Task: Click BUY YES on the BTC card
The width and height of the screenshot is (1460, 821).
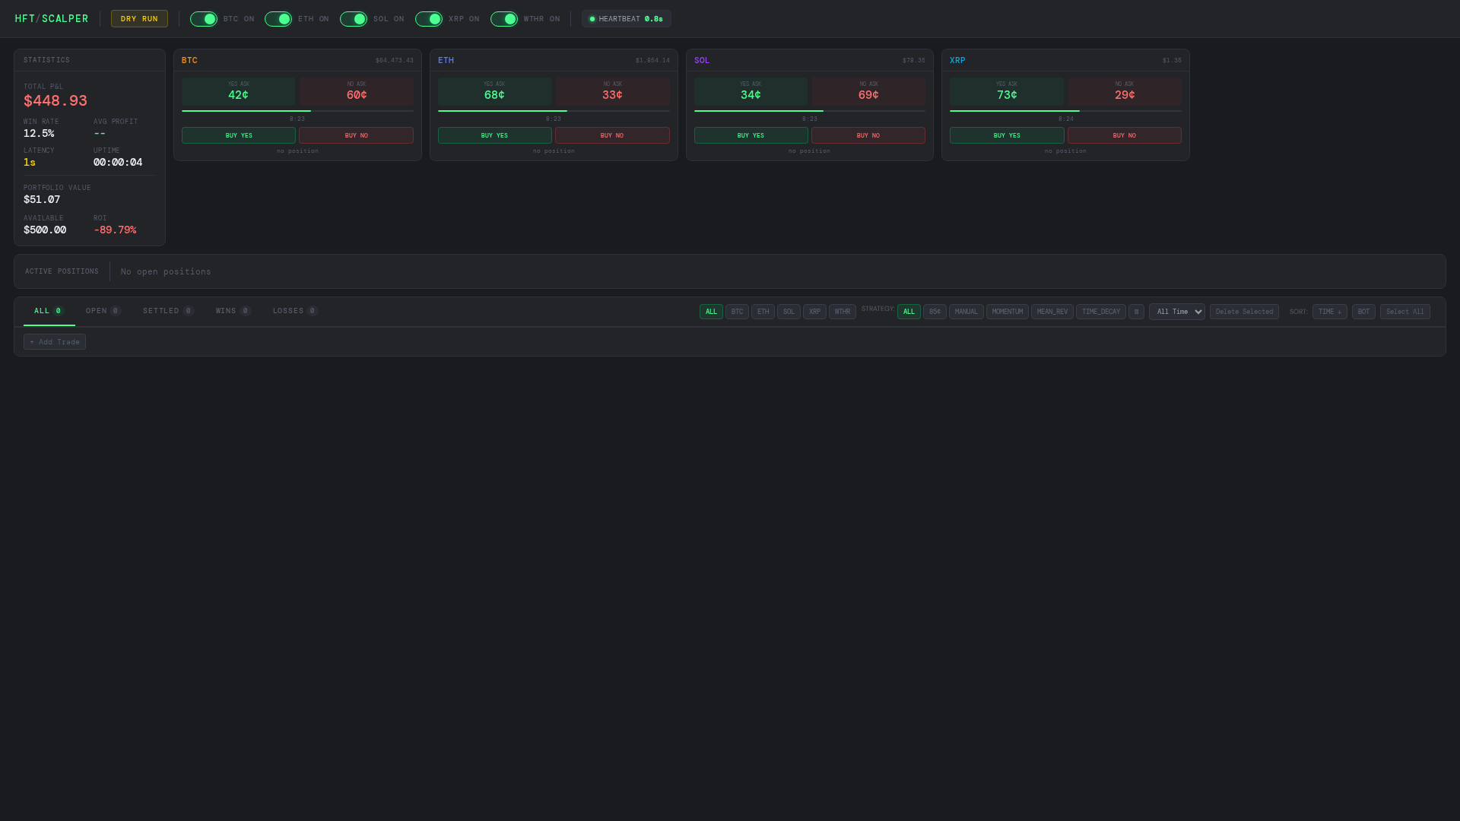Action: (x=238, y=135)
